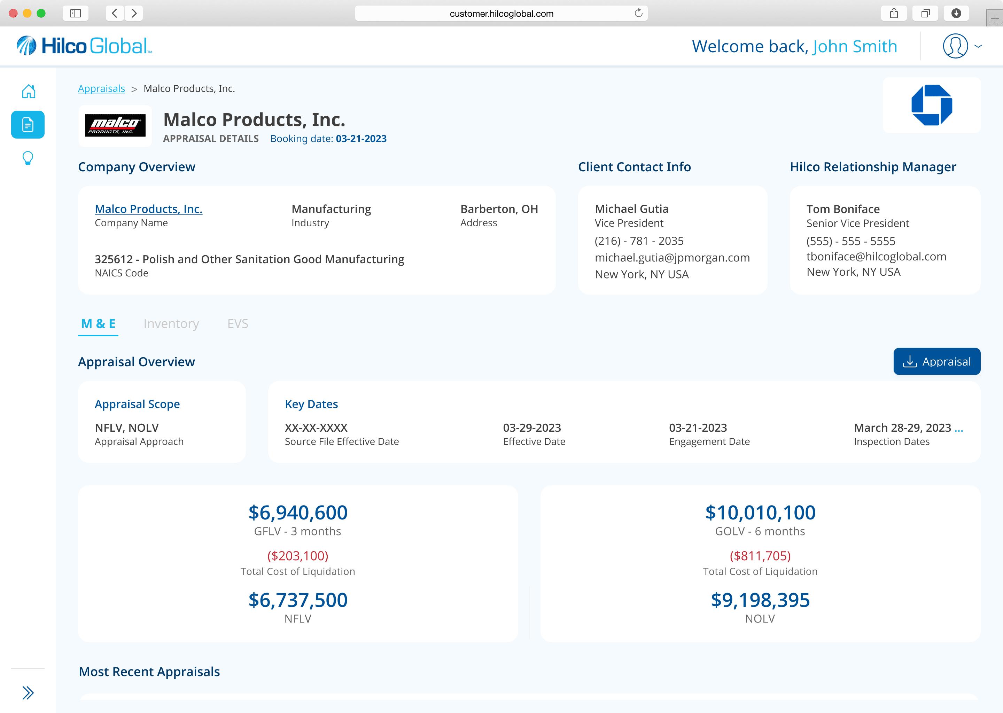The image size is (1003, 713).
Task: Open Safari downloads icon
Action: [x=956, y=13]
